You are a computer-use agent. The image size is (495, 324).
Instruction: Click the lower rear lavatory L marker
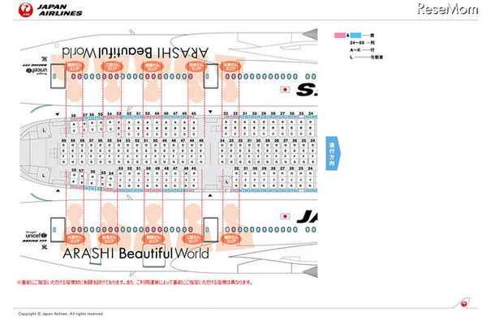44,176
